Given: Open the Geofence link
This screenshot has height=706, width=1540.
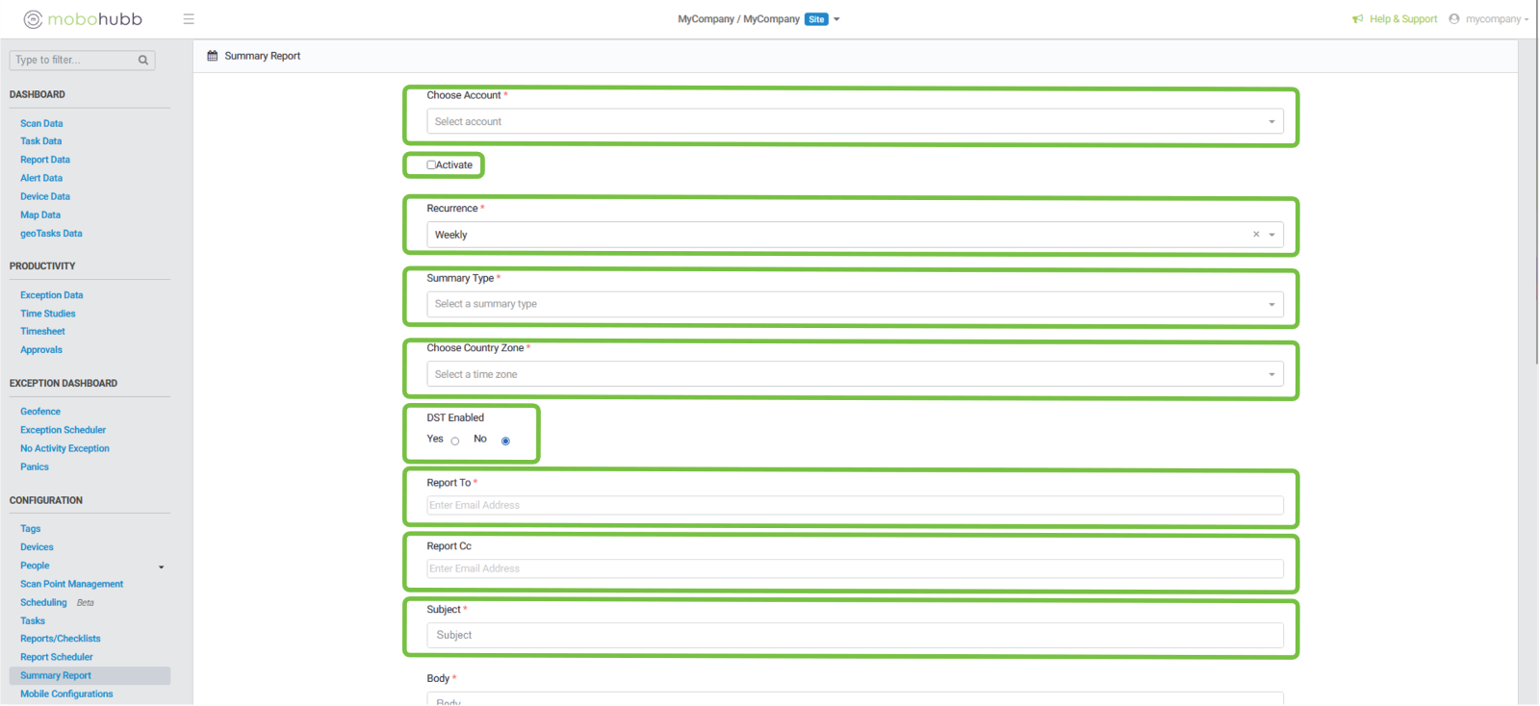Looking at the screenshot, I should 40,412.
